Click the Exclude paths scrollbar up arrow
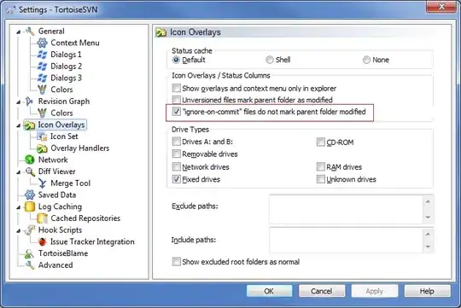The height and width of the screenshot is (308, 461). click(x=428, y=201)
